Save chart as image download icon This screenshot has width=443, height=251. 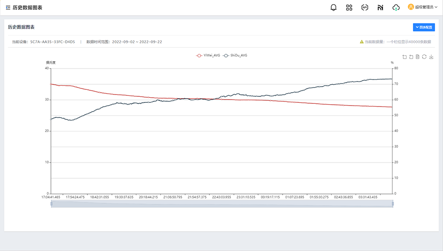[431, 57]
